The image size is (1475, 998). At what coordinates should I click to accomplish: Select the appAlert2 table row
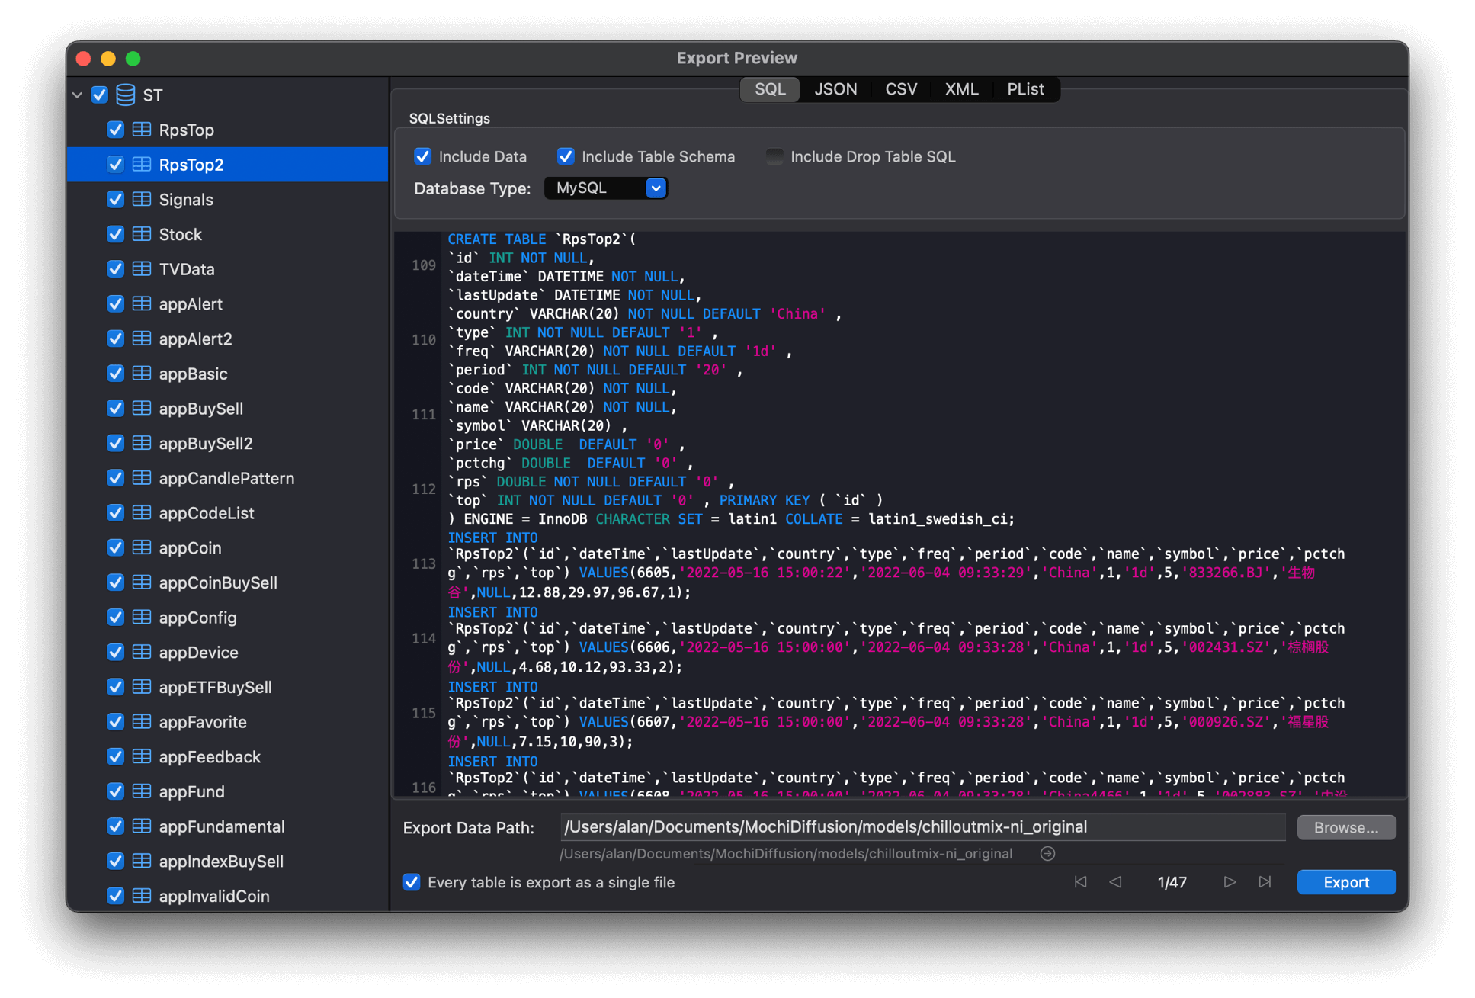[228, 339]
